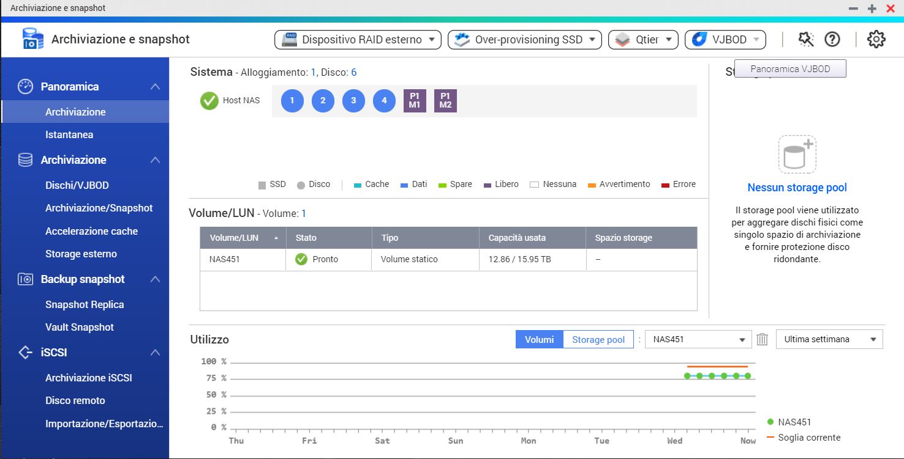904x459 pixels.
Task: Open the help question mark icon
Action: 832,40
